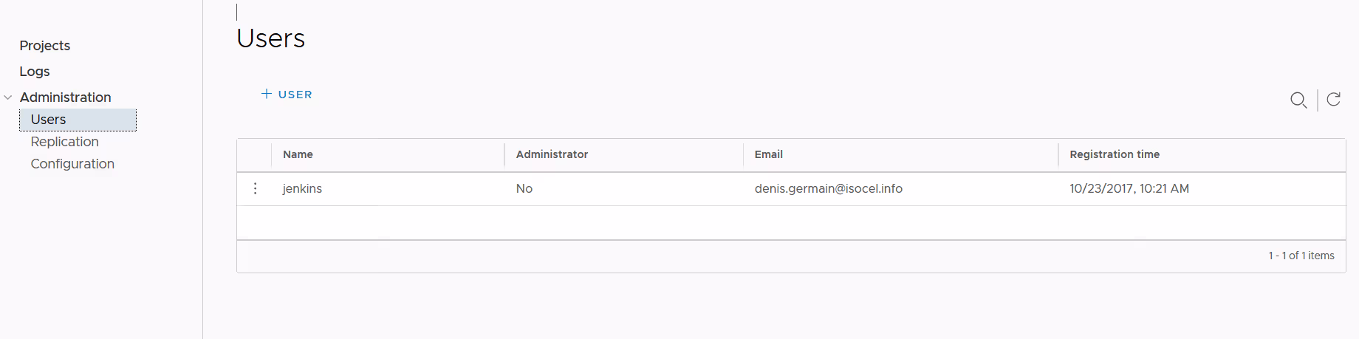Screen dimensions: 1359x339
Task: Click the registration date 10/23/2017 cell
Action: pos(1129,188)
